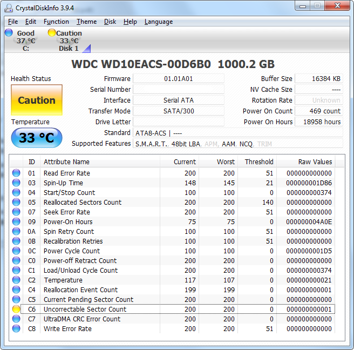The image size is (354, 350).
Task: Click the yellow Caution health status button
Action: pos(37,100)
